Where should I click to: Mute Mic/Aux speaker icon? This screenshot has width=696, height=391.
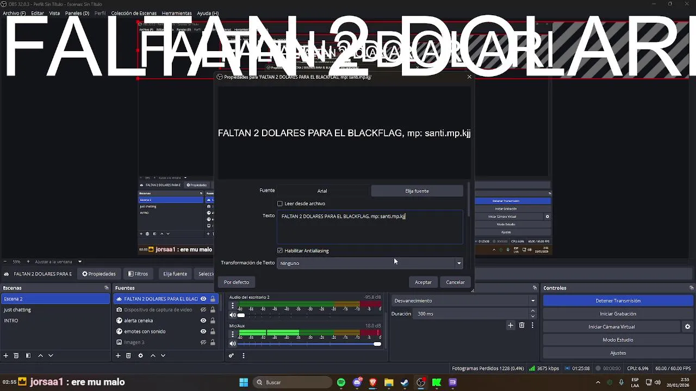(x=233, y=344)
